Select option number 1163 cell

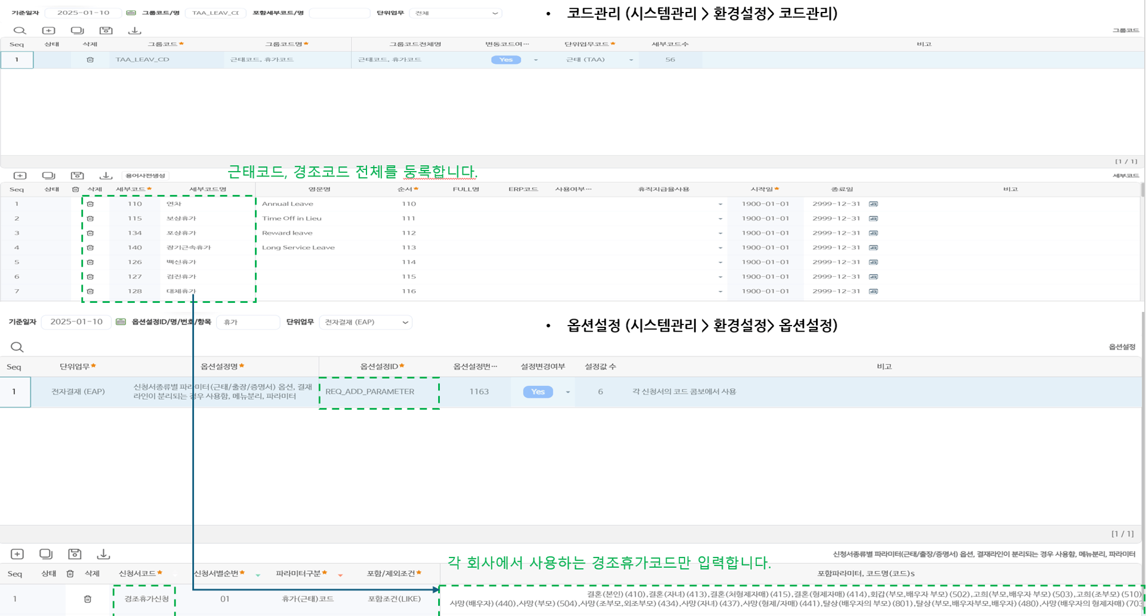(x=479, y=392)
